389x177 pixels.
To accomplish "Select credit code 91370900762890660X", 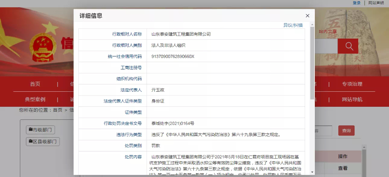I will pyautogui.click(x=173, y=56).
